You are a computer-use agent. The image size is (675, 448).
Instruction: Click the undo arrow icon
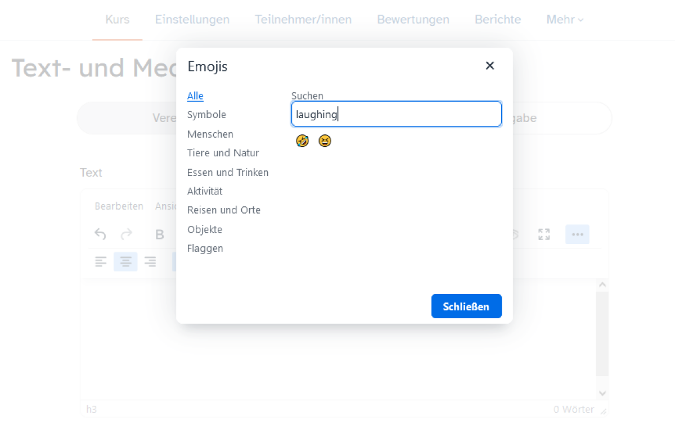pos(100,234)
